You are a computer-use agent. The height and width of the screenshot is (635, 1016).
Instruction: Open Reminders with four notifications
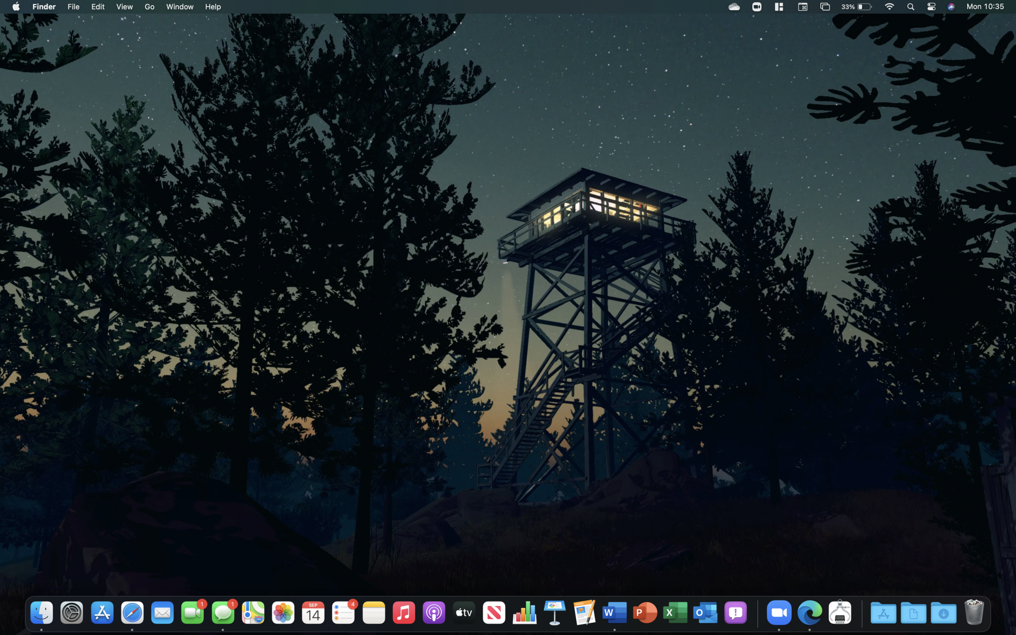tap(343, 613)
